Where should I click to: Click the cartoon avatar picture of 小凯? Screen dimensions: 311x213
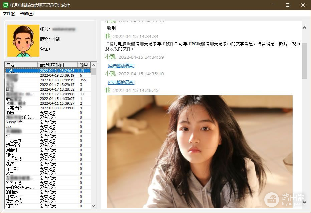click(x=23, y=41)
